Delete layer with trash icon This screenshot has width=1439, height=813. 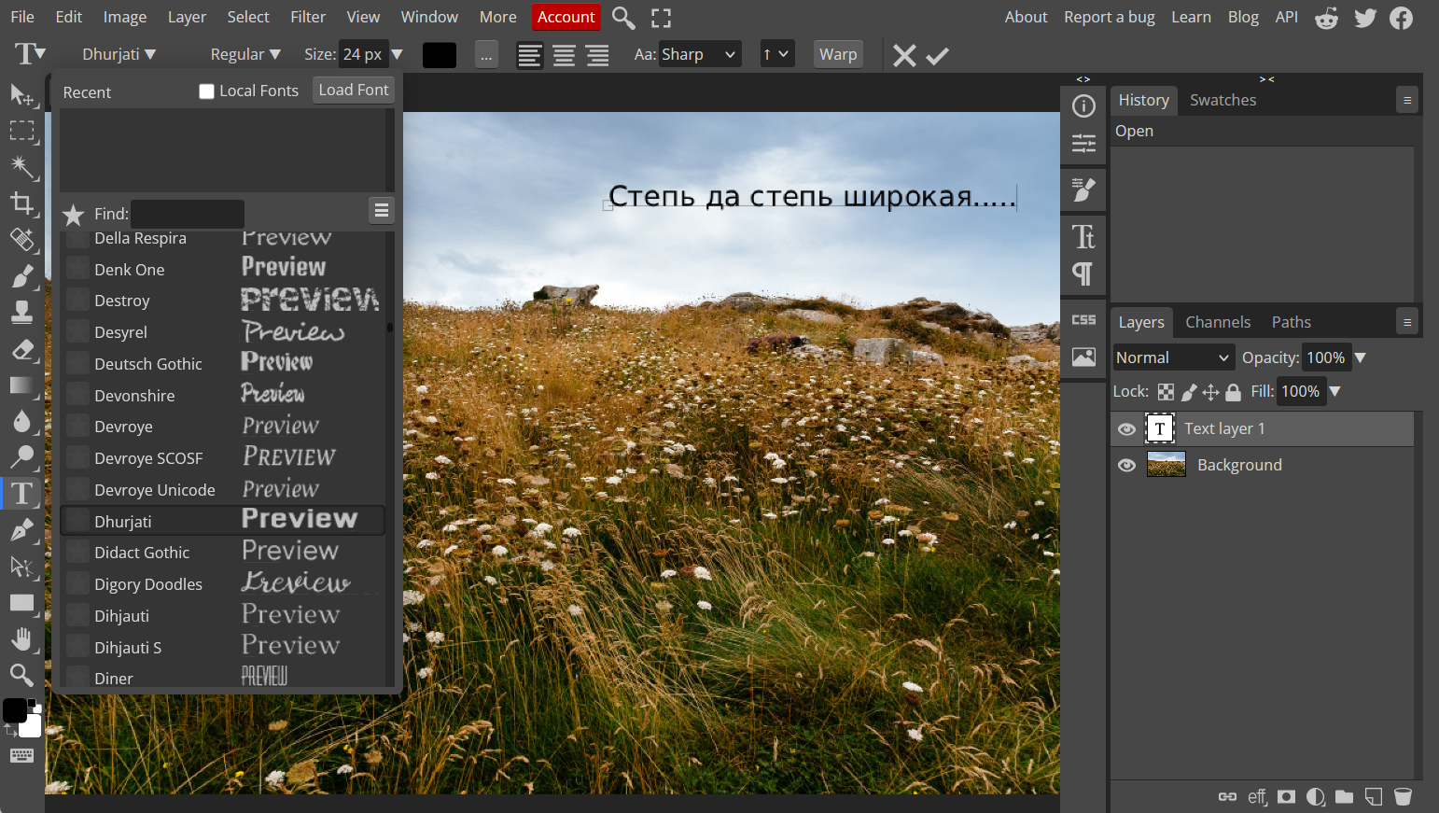pos(1402,796)
